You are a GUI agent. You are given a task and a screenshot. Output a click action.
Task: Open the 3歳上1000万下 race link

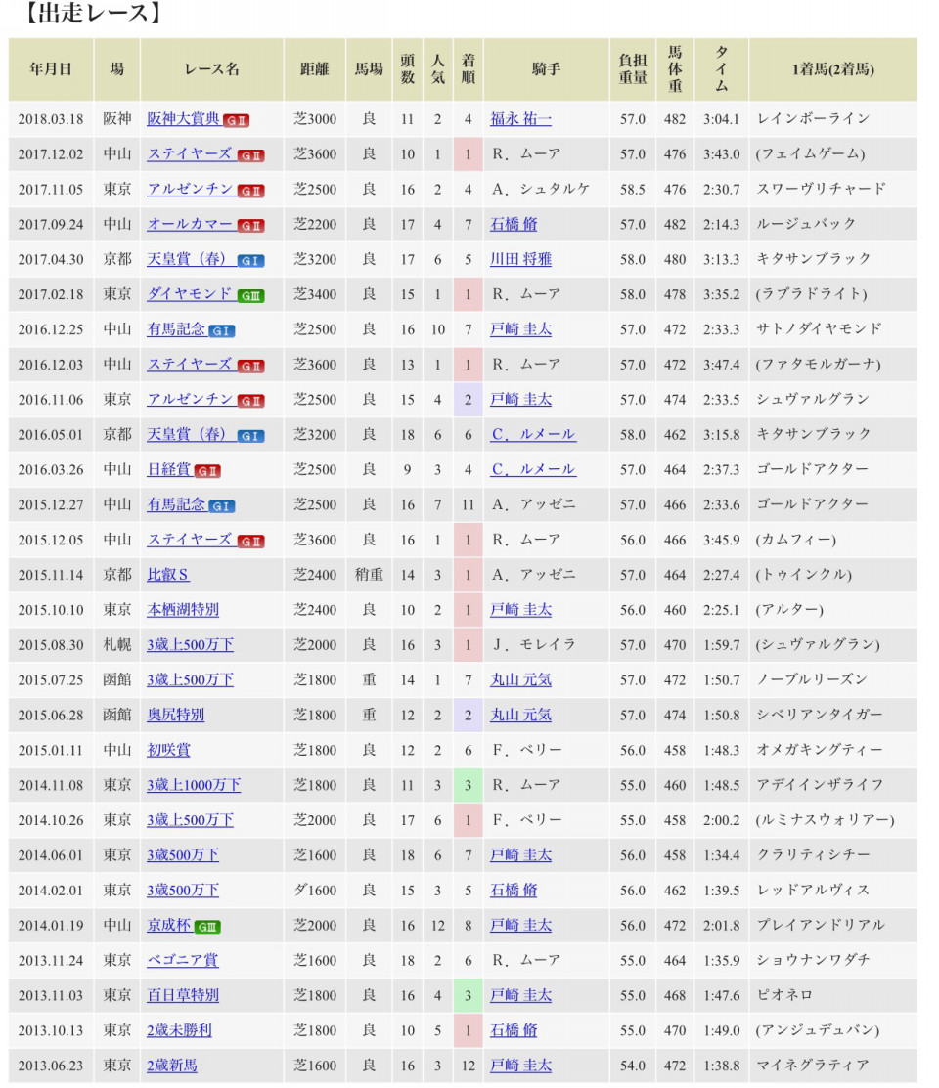pyautogui.click(x=194, y=786)
